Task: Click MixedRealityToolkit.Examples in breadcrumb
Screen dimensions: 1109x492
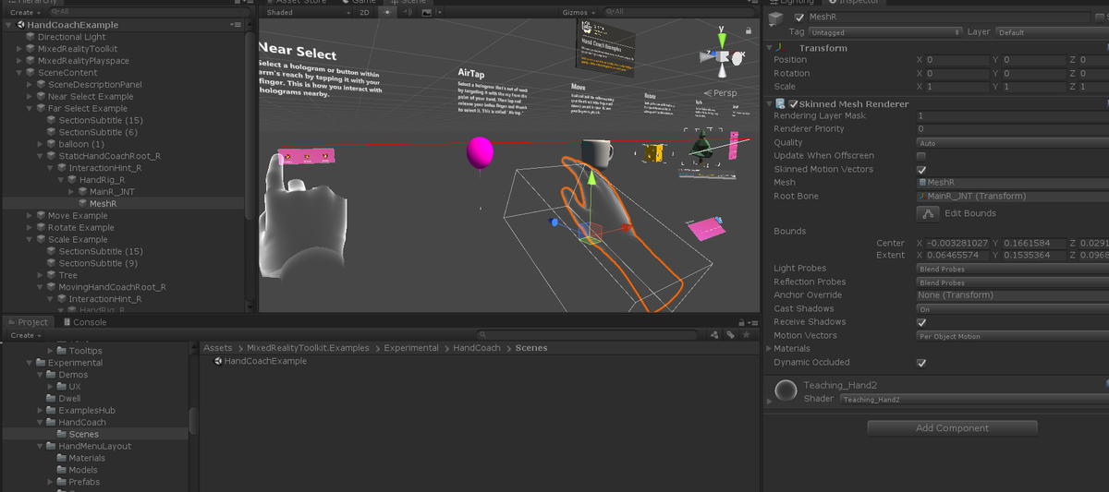Action: click(x=308, y=348)
